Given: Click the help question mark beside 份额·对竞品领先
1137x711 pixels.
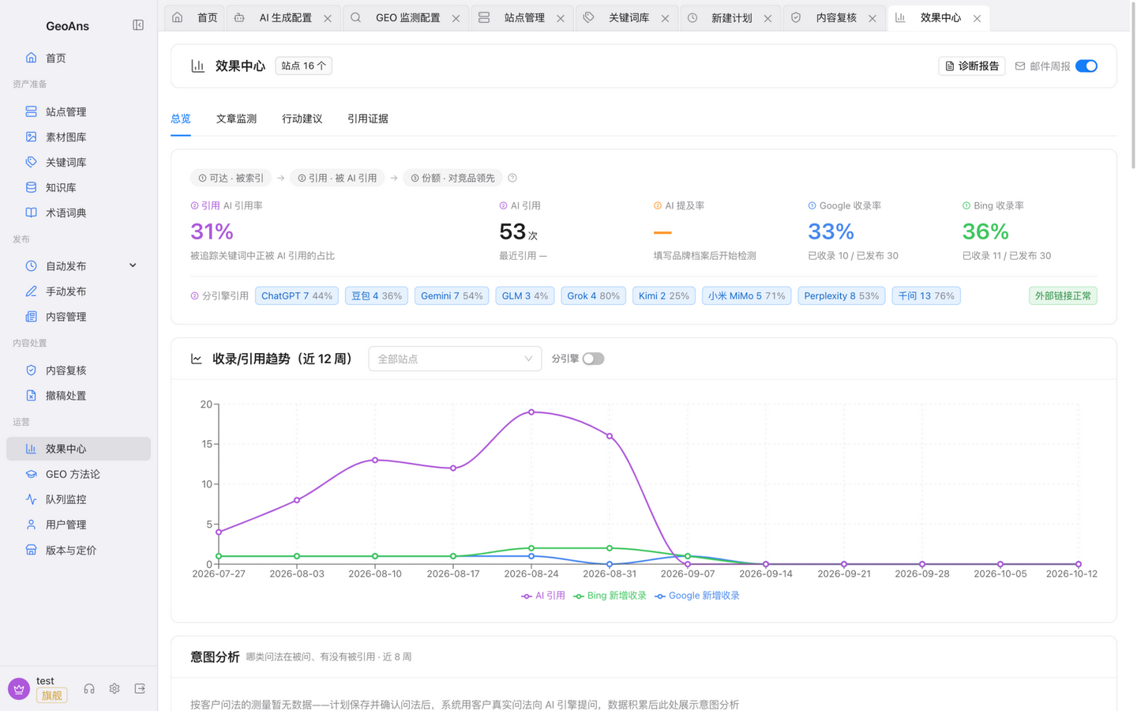Looking at the screenshot, I should click(x=512, y=178).
